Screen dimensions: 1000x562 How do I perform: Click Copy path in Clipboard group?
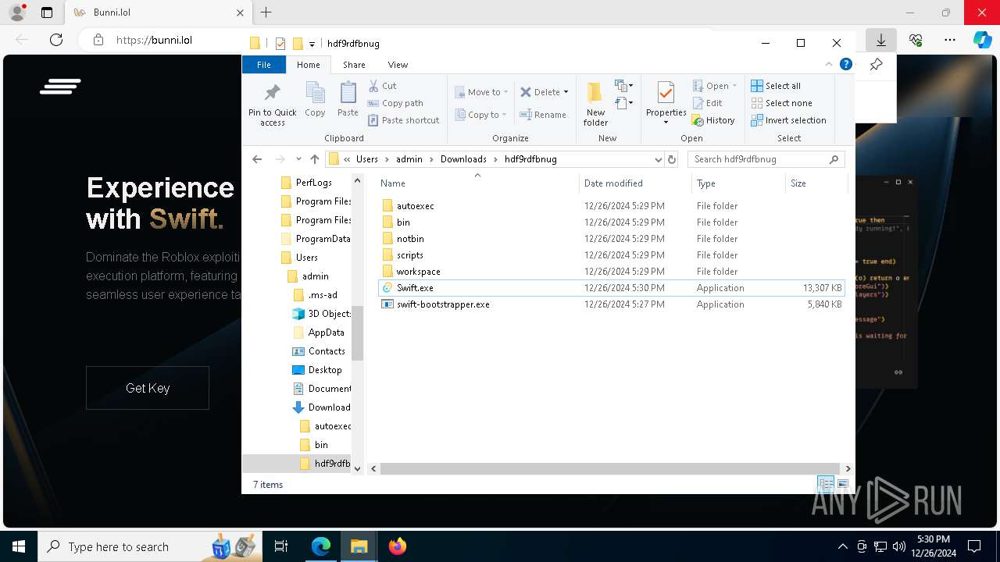tap(395, 103)
